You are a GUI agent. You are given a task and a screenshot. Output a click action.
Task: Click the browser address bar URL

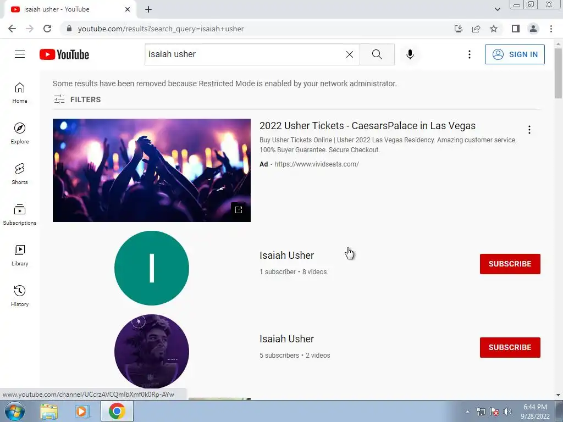(x=161, y=29)
